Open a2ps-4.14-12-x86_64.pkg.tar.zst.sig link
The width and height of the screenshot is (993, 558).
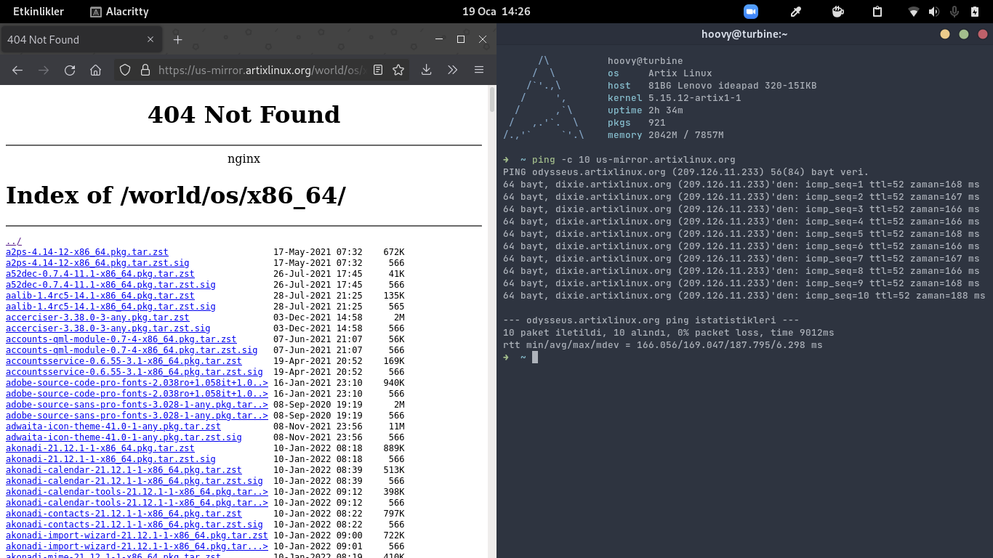97,263
